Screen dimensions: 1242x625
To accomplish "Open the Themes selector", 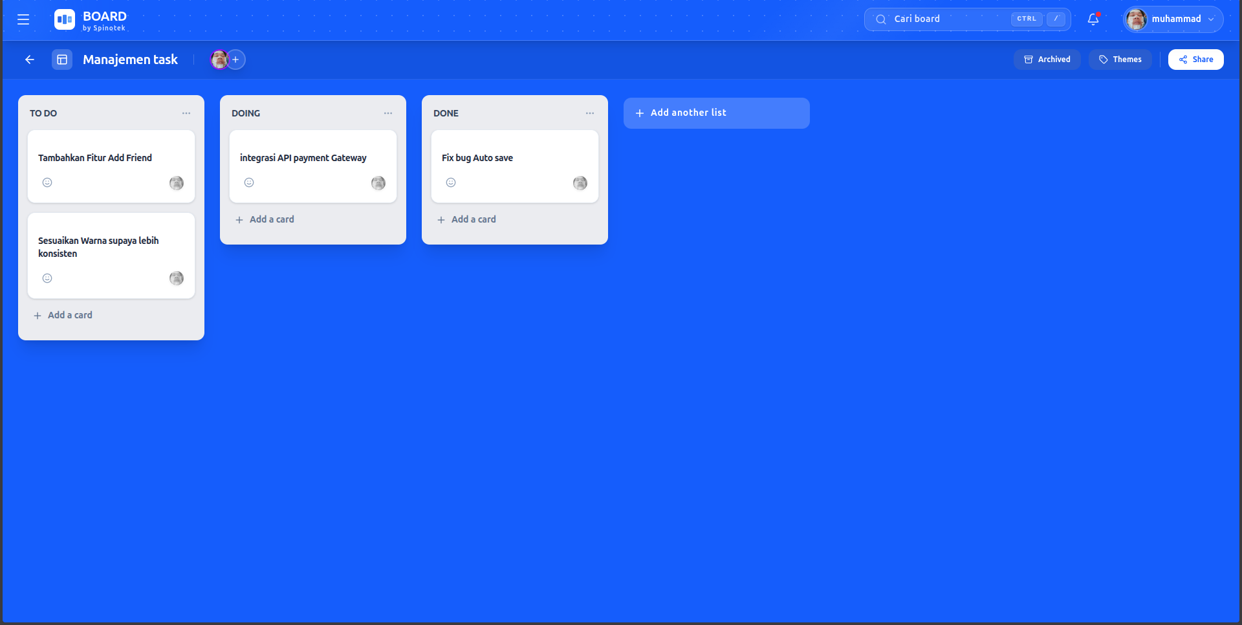I will tap(1120, 60).
